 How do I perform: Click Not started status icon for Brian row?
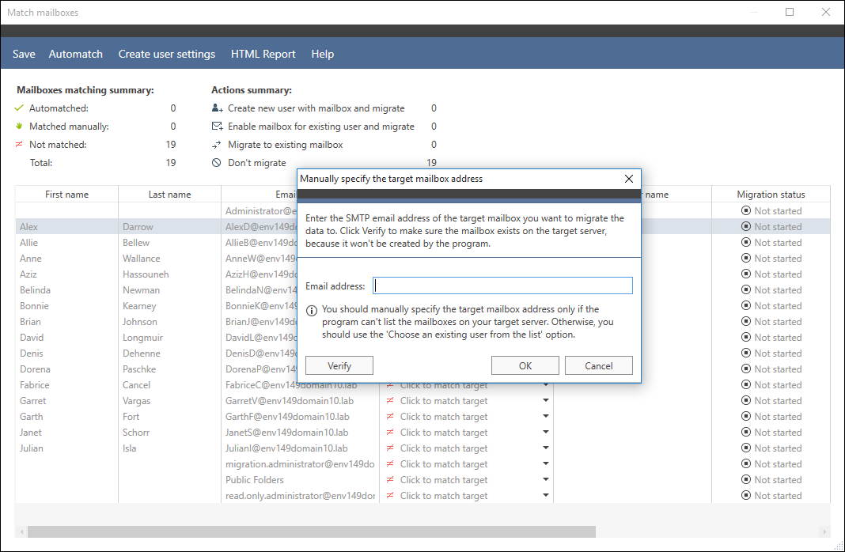pos(746,322)
